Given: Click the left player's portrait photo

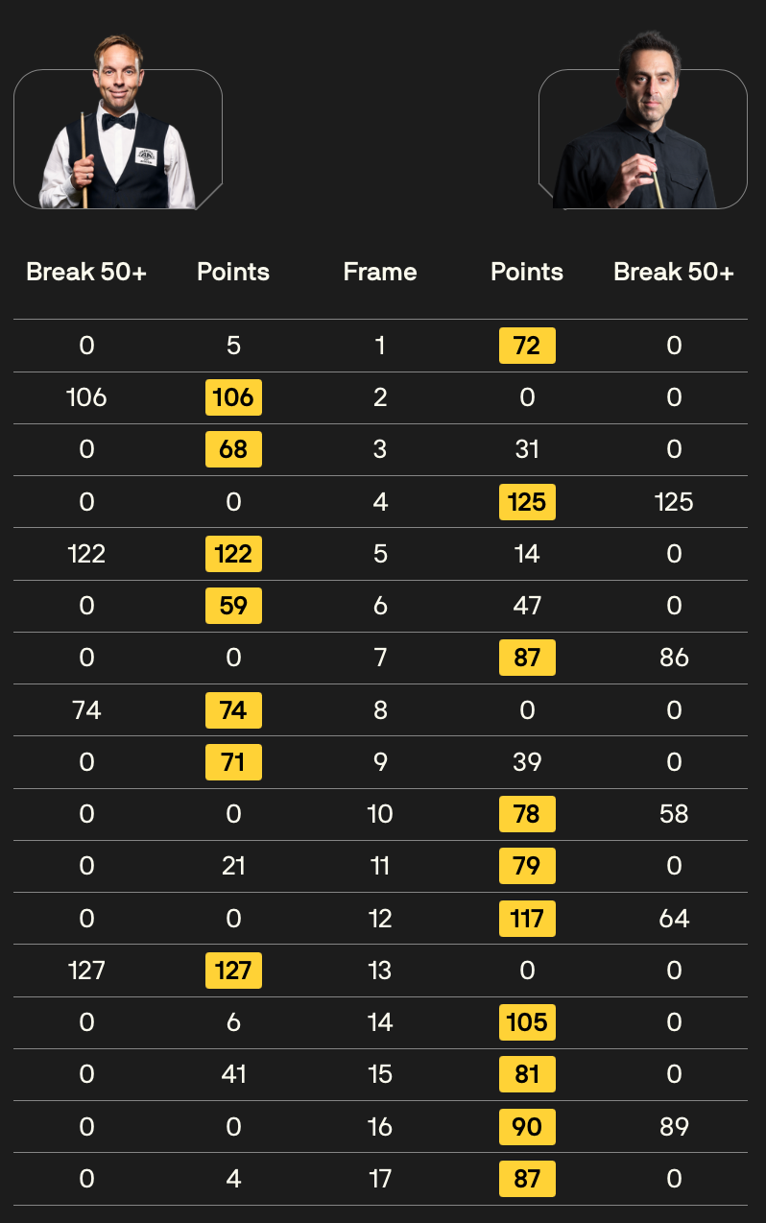Looking at the screenshot, I should (117, 122).
